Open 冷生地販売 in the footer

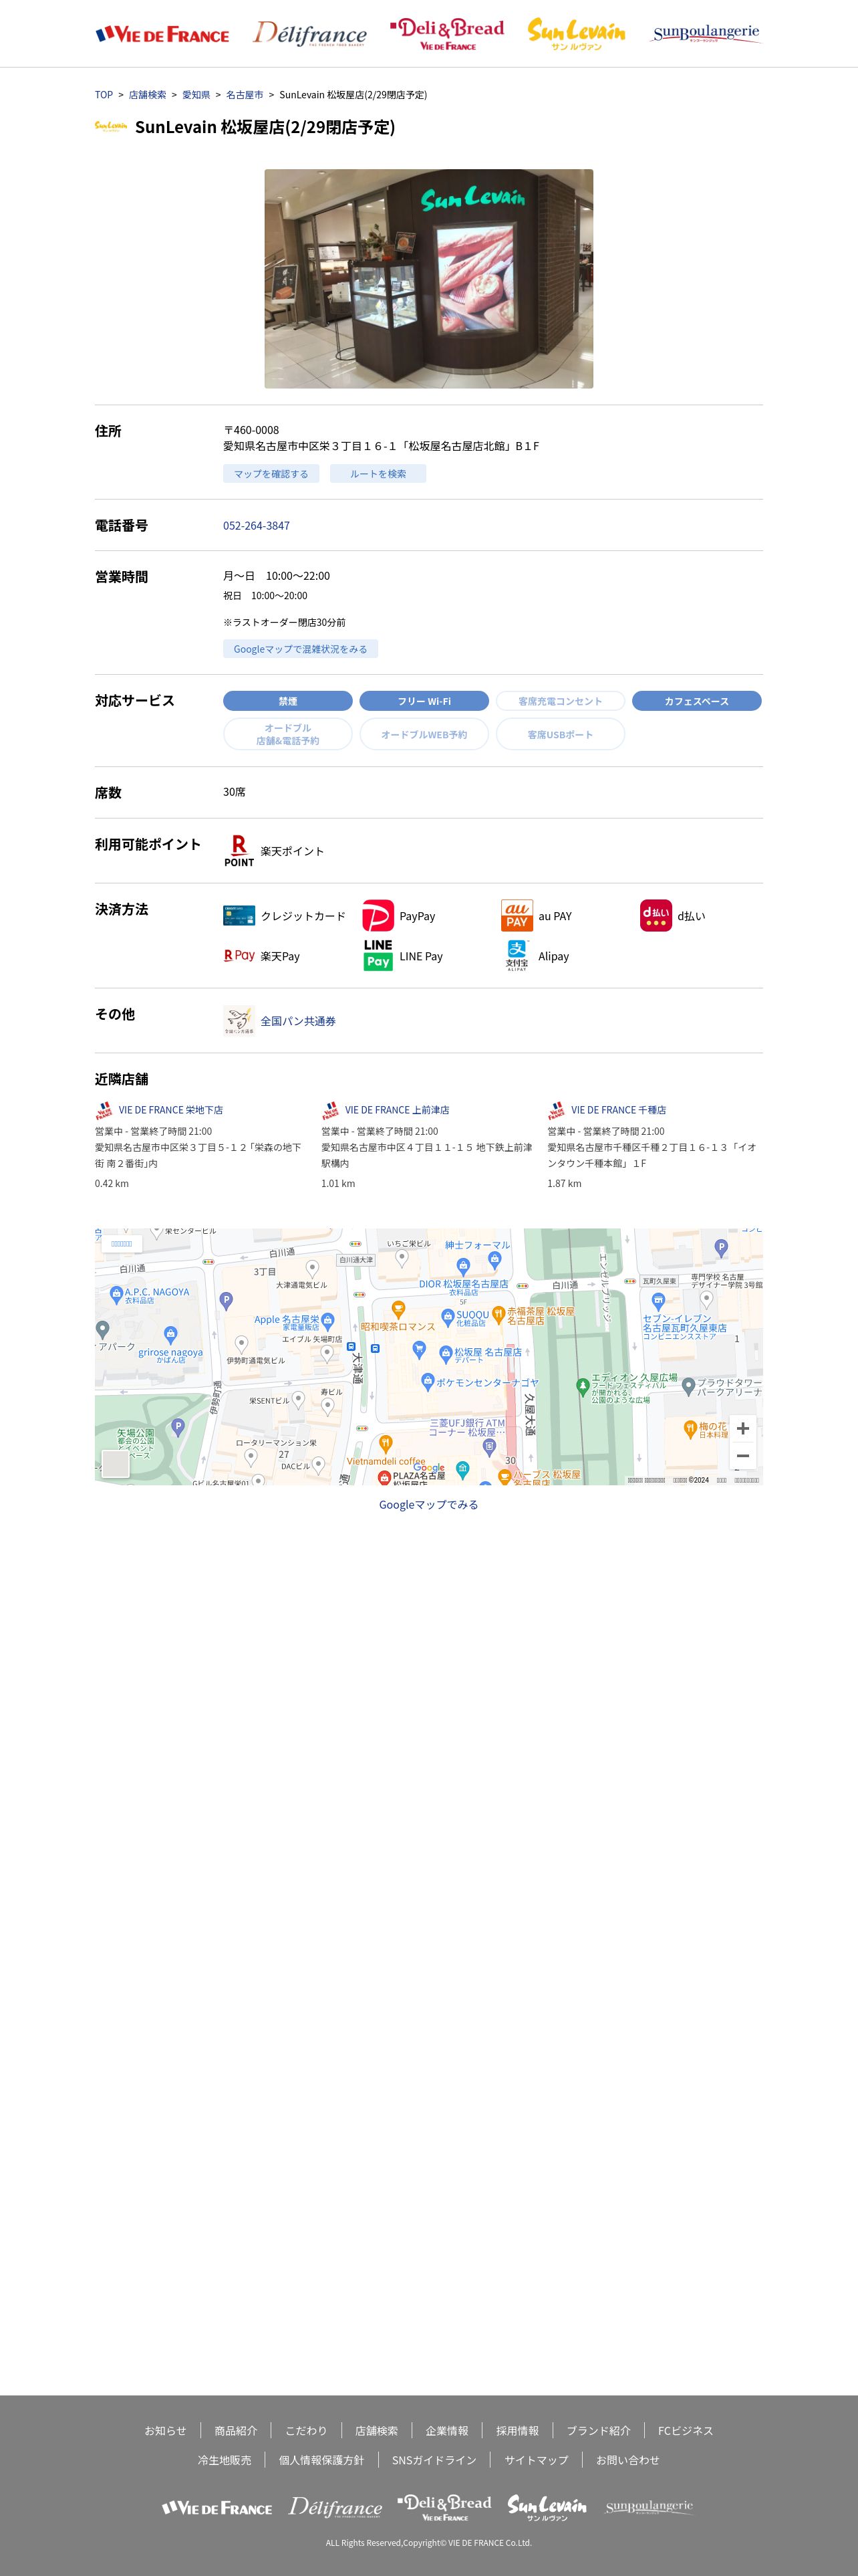coord(225,2460)
